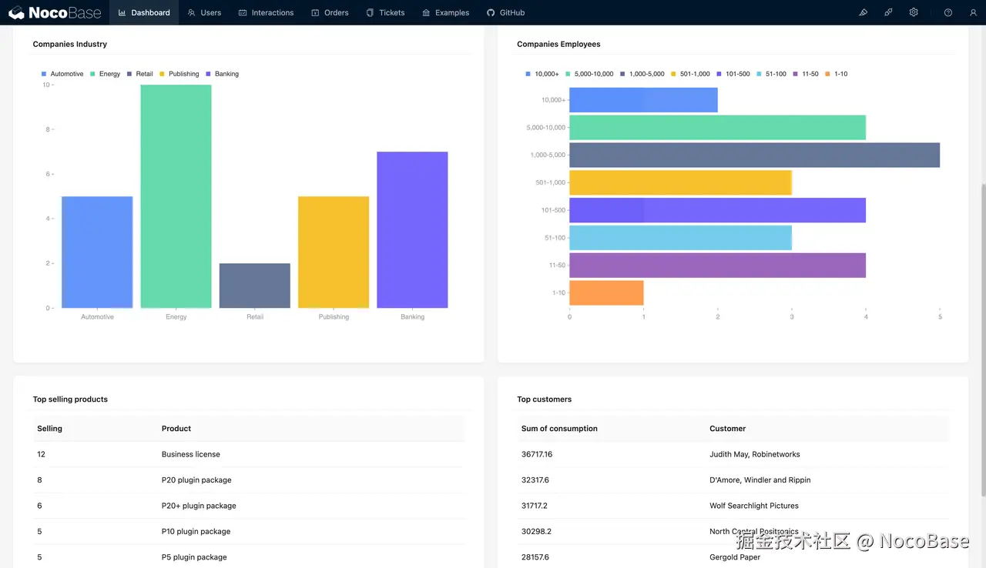Hide the Energy series via its legend
This screenshot has height=568, width=986.
[x=105, y=73]
